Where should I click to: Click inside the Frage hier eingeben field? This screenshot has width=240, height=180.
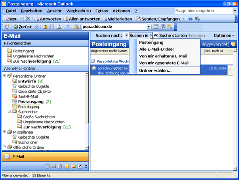tap(204, 11)
